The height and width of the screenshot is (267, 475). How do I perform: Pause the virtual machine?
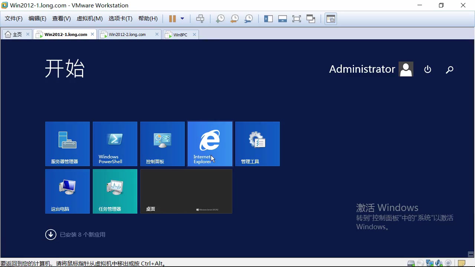tap(172, 19)
